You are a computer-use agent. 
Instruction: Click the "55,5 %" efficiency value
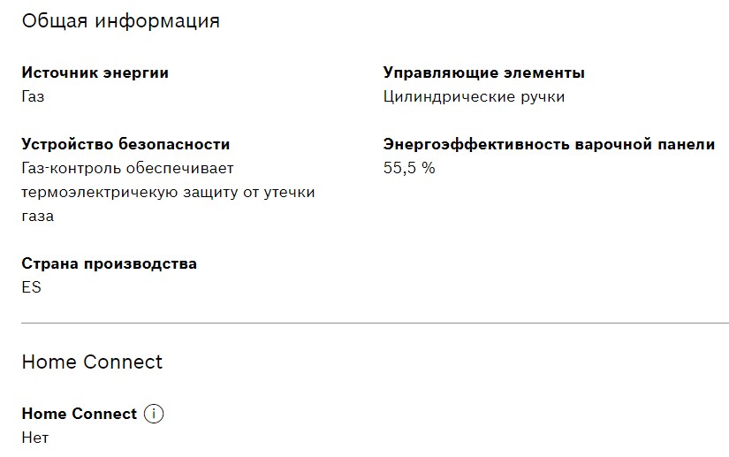pos(408,168)
